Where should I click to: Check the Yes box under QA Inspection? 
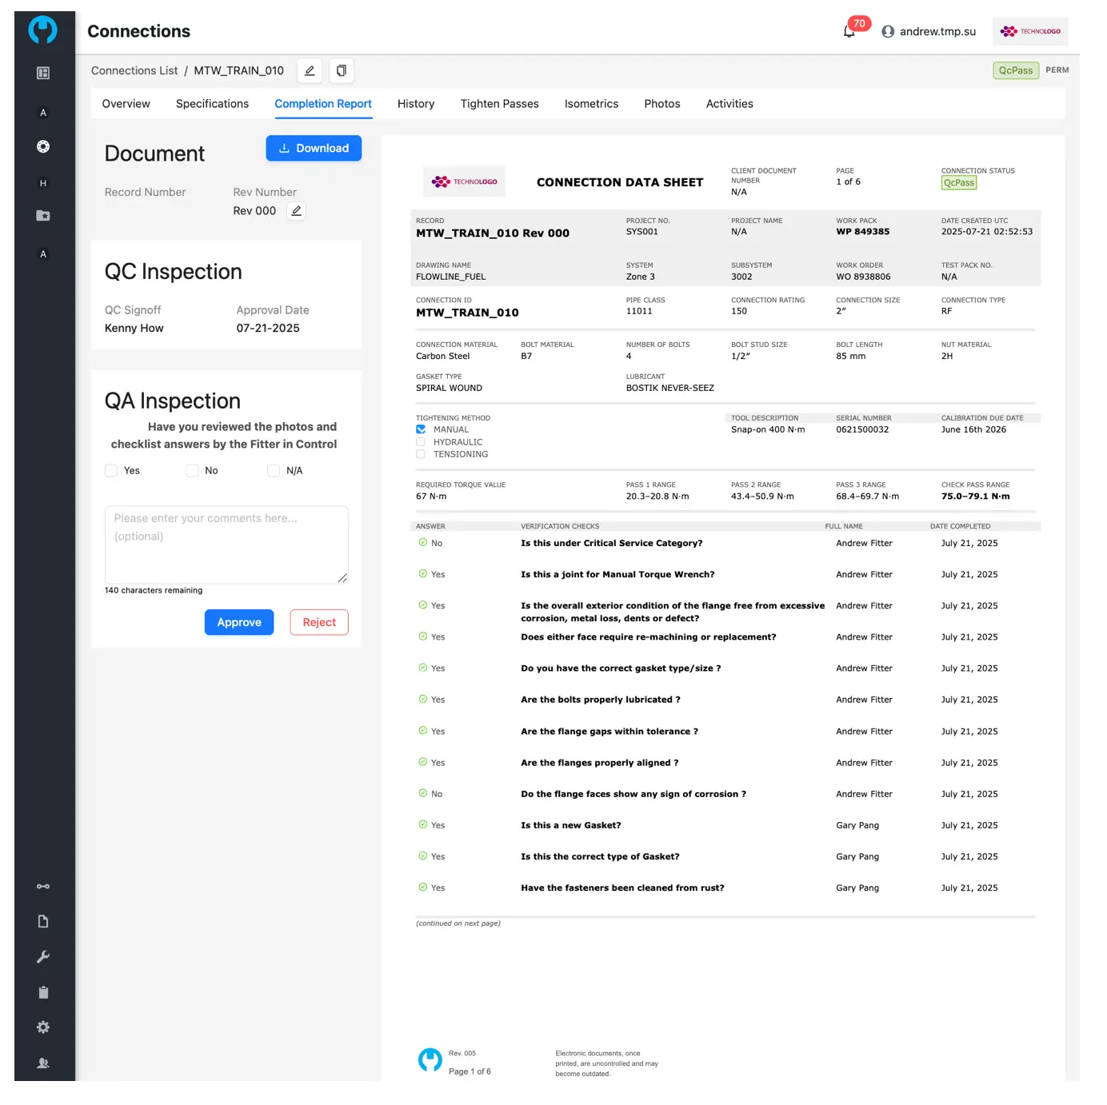tap(112, 471)
